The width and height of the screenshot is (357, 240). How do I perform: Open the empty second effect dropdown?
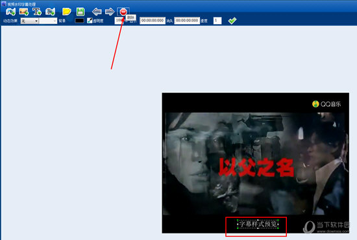click(48, 21)
